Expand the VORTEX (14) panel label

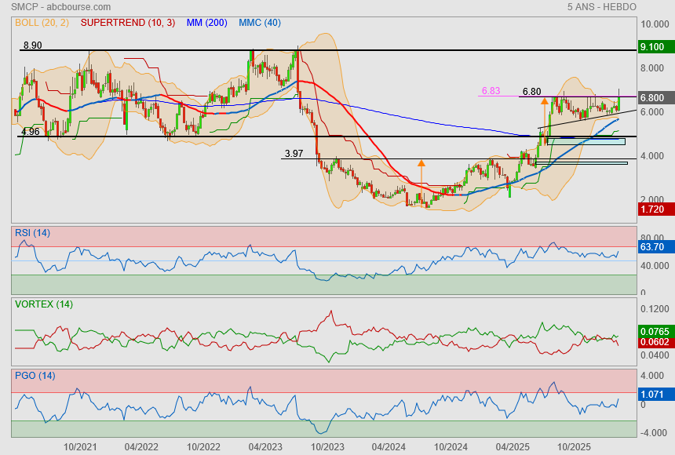pyautogui.click(x=44, y=304)
